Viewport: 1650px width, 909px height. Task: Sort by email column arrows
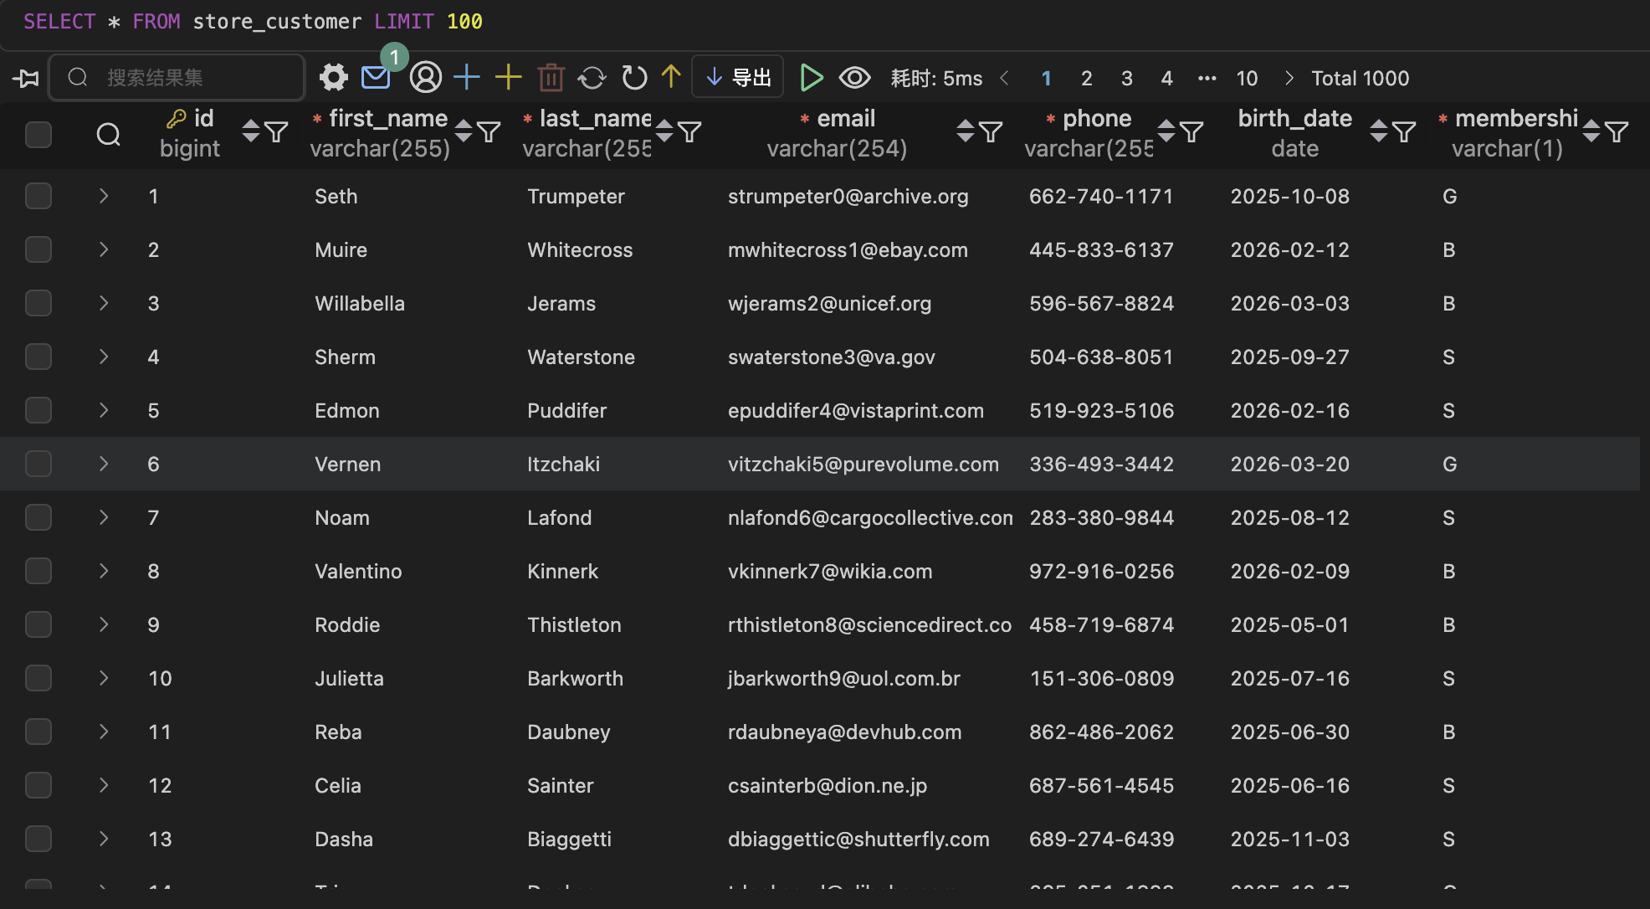point(966,131)
